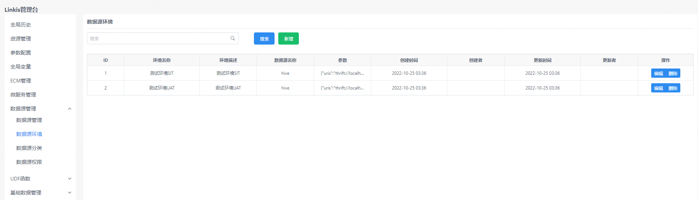This screenshot has height=200, width=698.
Task: Focus the 搜索 text input field
Action: click(158, 38)
